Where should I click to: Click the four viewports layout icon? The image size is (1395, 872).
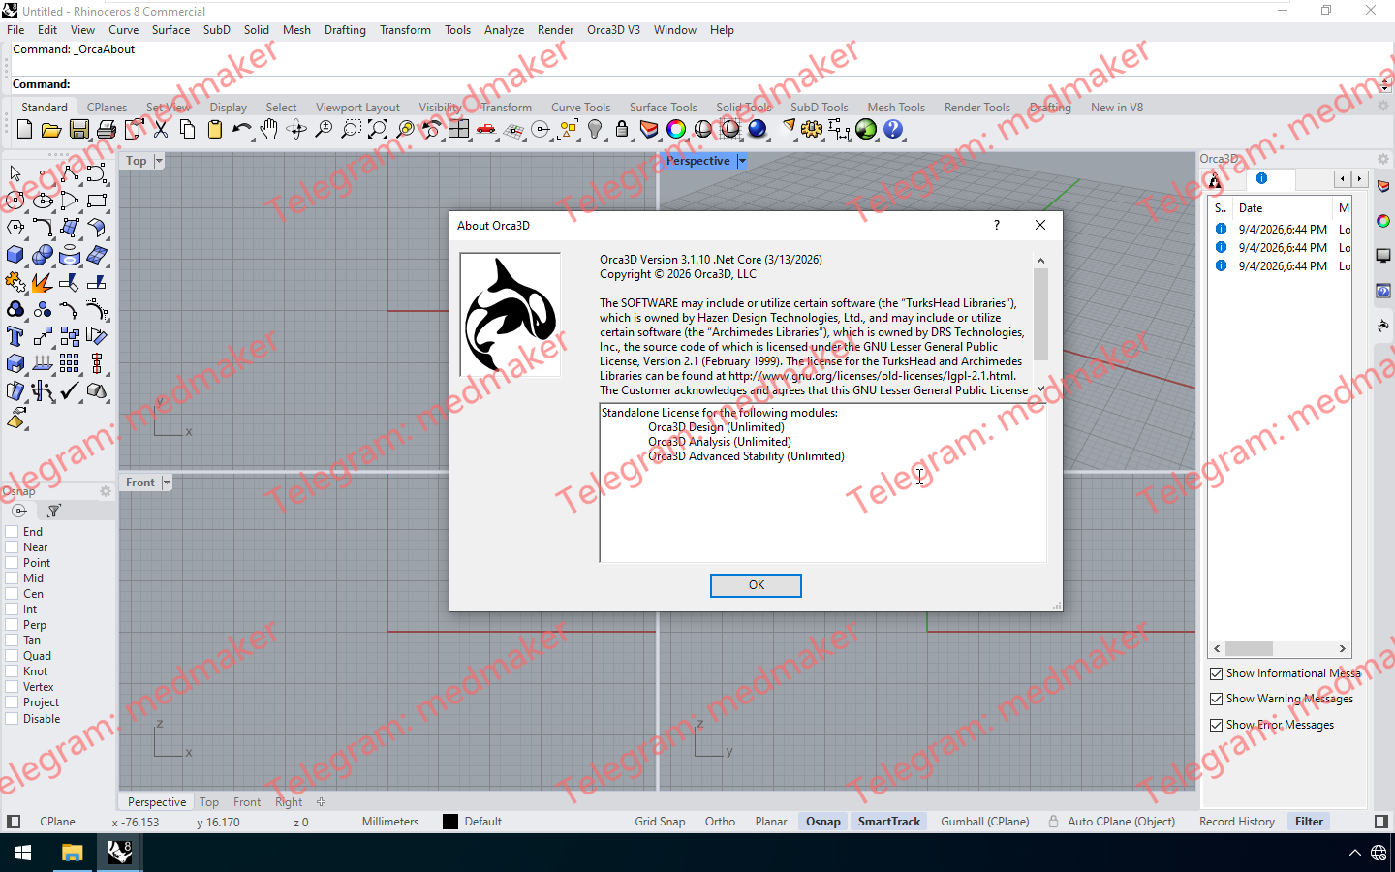[459, 129]
